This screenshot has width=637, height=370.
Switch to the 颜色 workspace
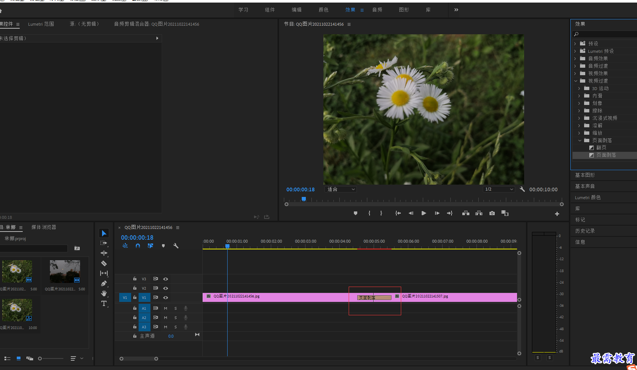(323, 10)
